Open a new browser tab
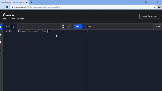Screen dimensions: 162x91 (x=31, y=2)
